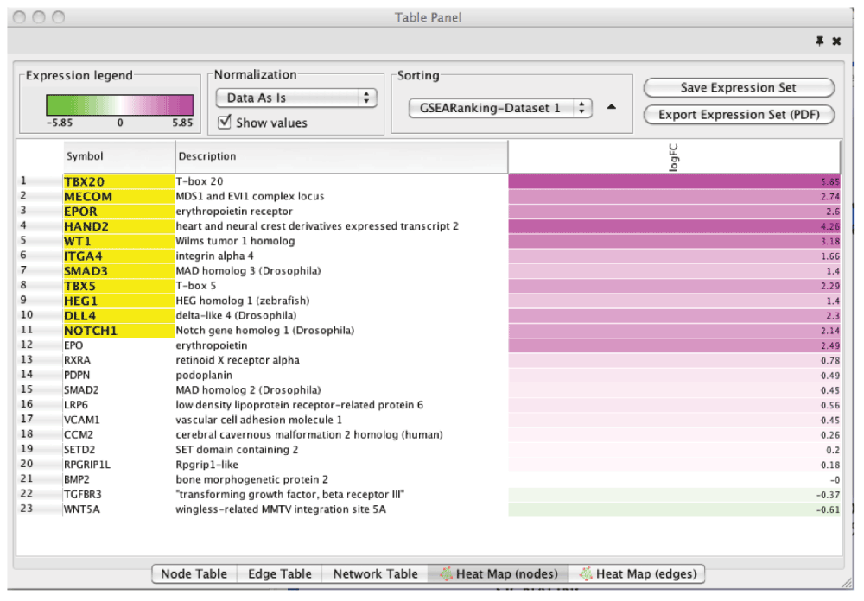Select the SMAD2 gene symbol
The width and height of the screenshot is (864, 601).
tap(81, 390)
